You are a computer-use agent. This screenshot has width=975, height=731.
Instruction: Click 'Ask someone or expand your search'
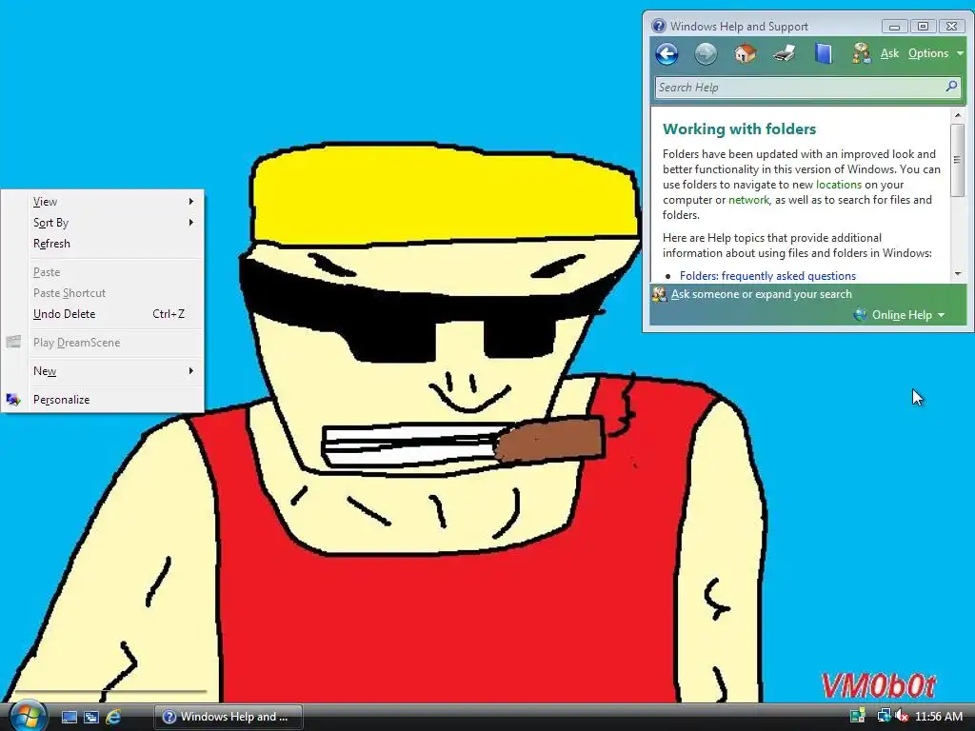(x=761, y=294)
